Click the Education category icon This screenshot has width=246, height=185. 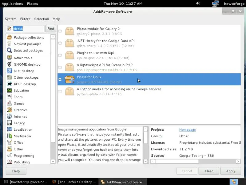coord(10,90)
